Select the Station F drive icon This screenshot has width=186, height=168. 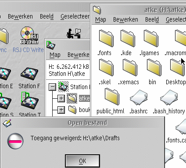coord(29,74)
